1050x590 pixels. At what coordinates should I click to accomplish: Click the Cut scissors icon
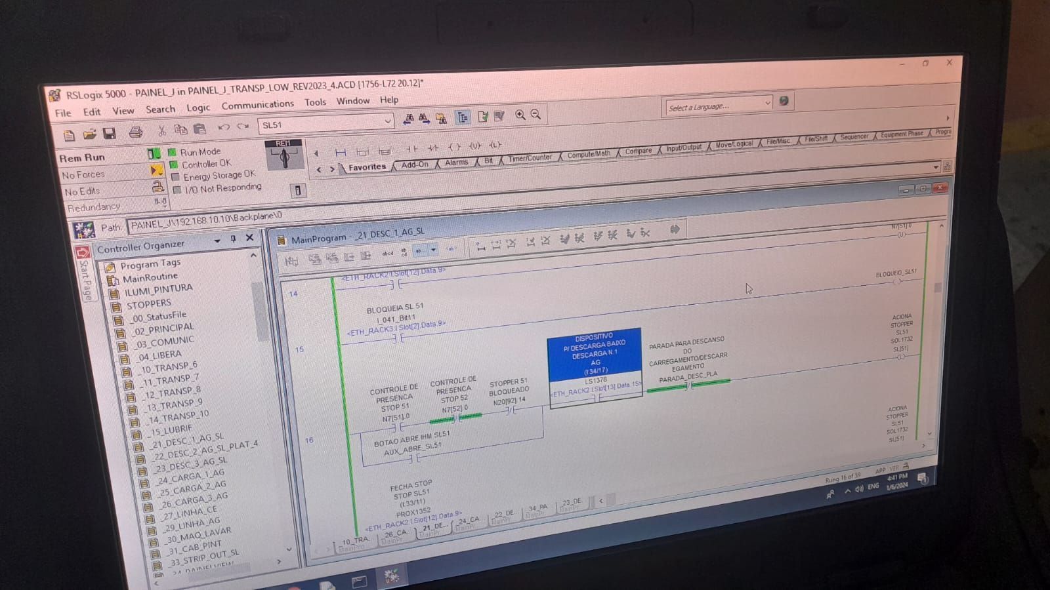[161, 130]
